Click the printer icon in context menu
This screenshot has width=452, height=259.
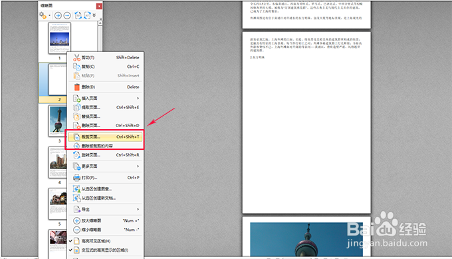pos(76,178)
